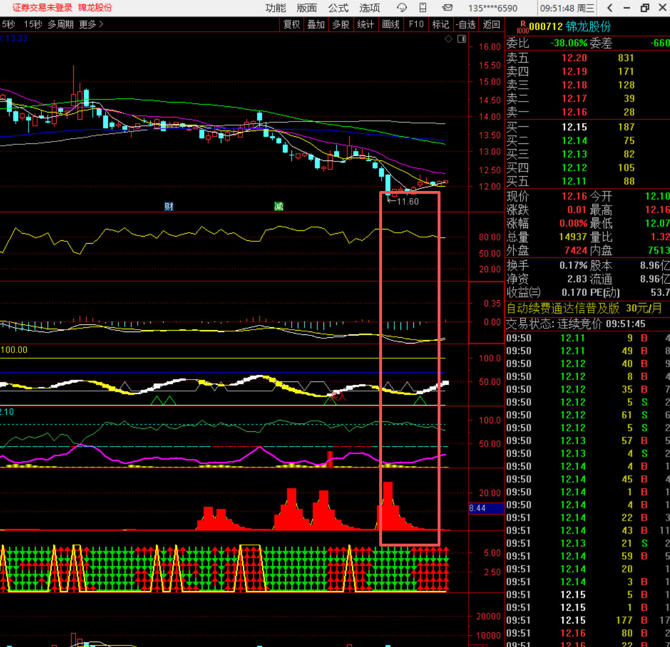Click the 卖五 volume 831
Image resolution: width=670 pixels, height=647 pixels.
626,58
